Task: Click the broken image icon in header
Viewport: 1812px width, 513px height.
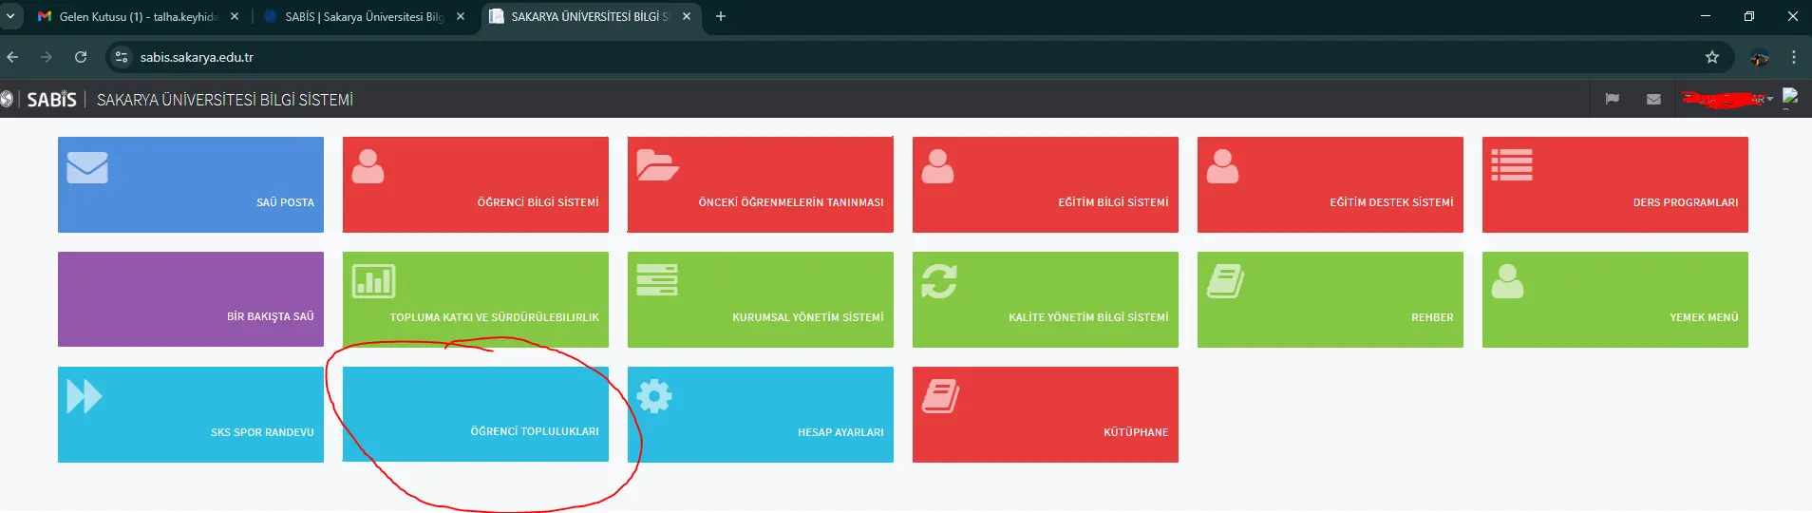Action: pos(1791,97)
